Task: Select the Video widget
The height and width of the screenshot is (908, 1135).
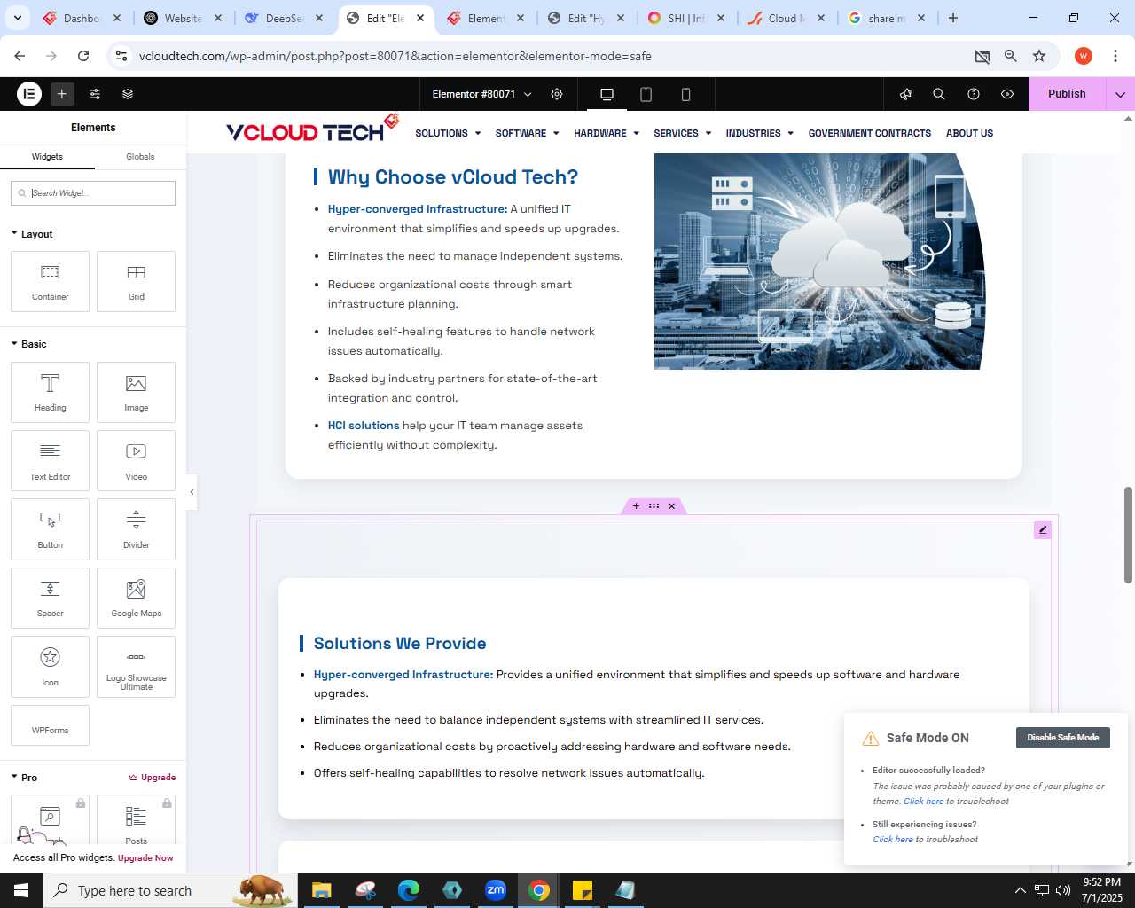Action: coord(136,461)
